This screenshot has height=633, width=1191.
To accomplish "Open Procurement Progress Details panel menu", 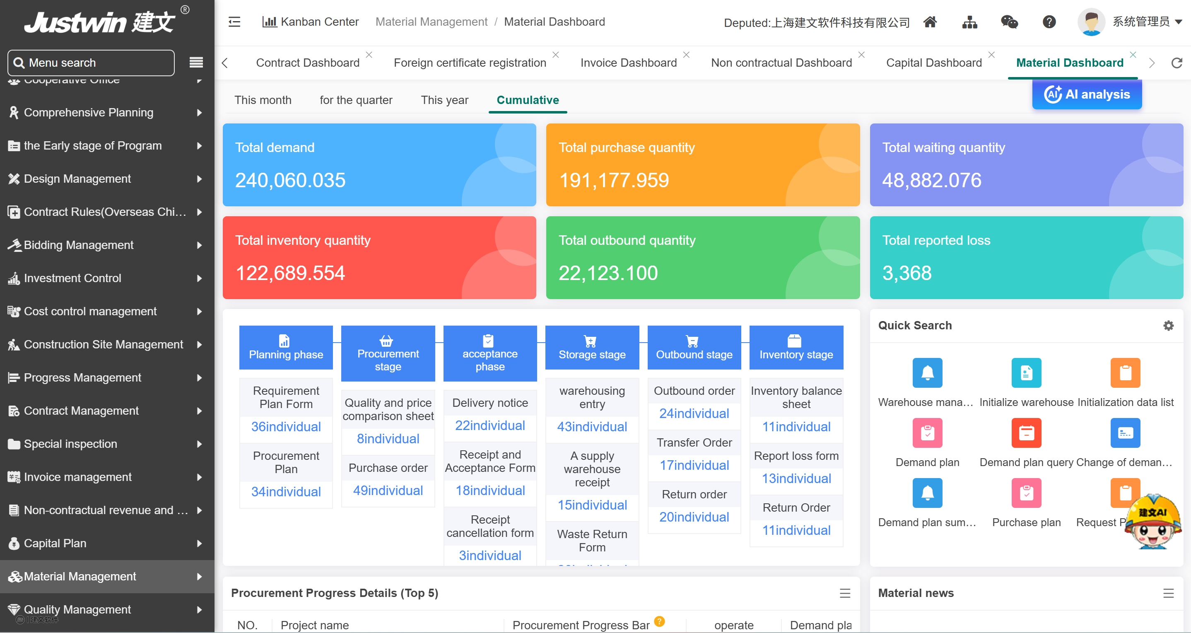I will coord(845,593).
